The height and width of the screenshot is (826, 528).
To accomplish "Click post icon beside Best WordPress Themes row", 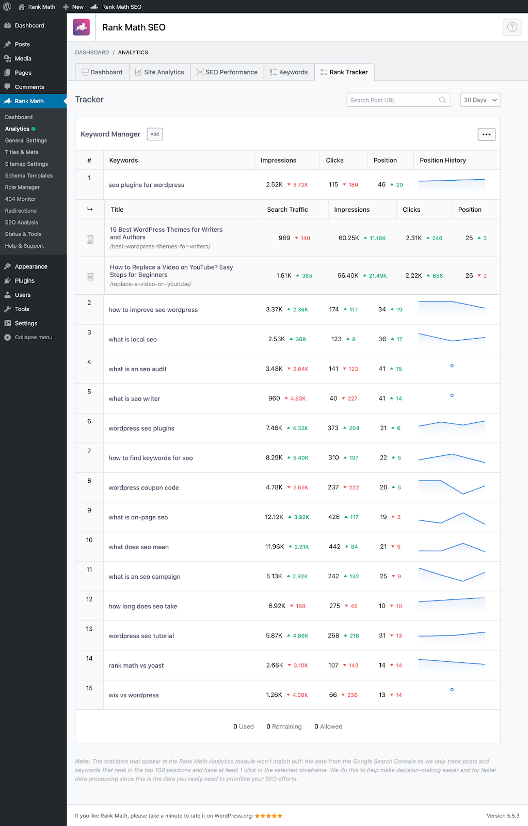I will point(90,239).
